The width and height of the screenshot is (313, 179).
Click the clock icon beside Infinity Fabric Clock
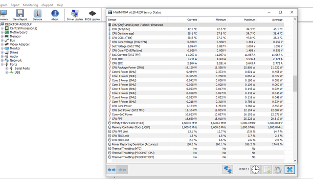(110, 123)
